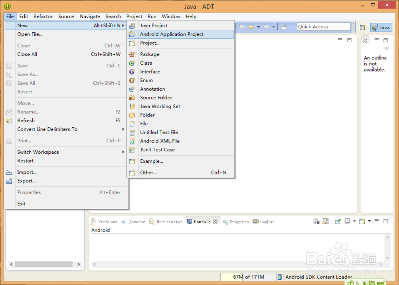Viewport: 399px width, 285px height.
Task: Maximize the Outline panel
Action: (x=386, y=40)
